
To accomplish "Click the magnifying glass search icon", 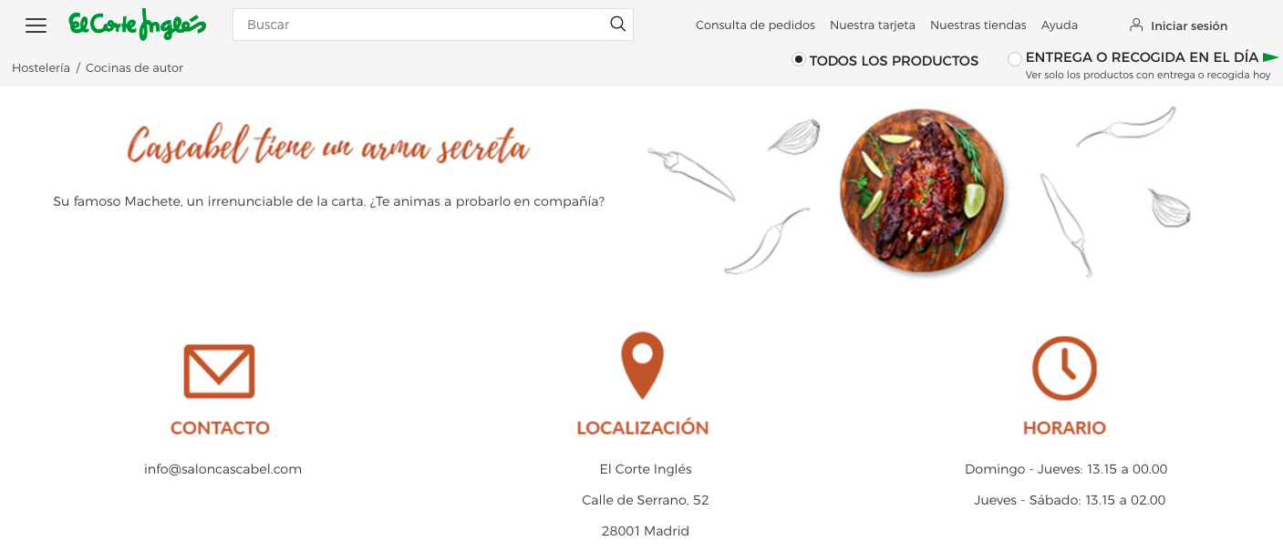I will coord(617,25).
